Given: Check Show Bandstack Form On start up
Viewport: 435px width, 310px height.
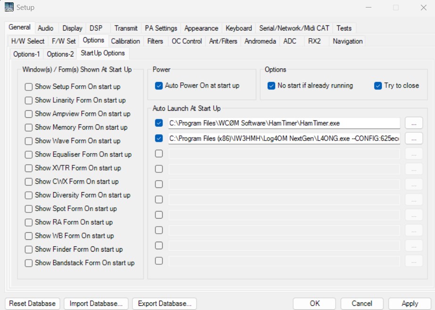Looking at the screenshot, I should (x=29, y=263).
